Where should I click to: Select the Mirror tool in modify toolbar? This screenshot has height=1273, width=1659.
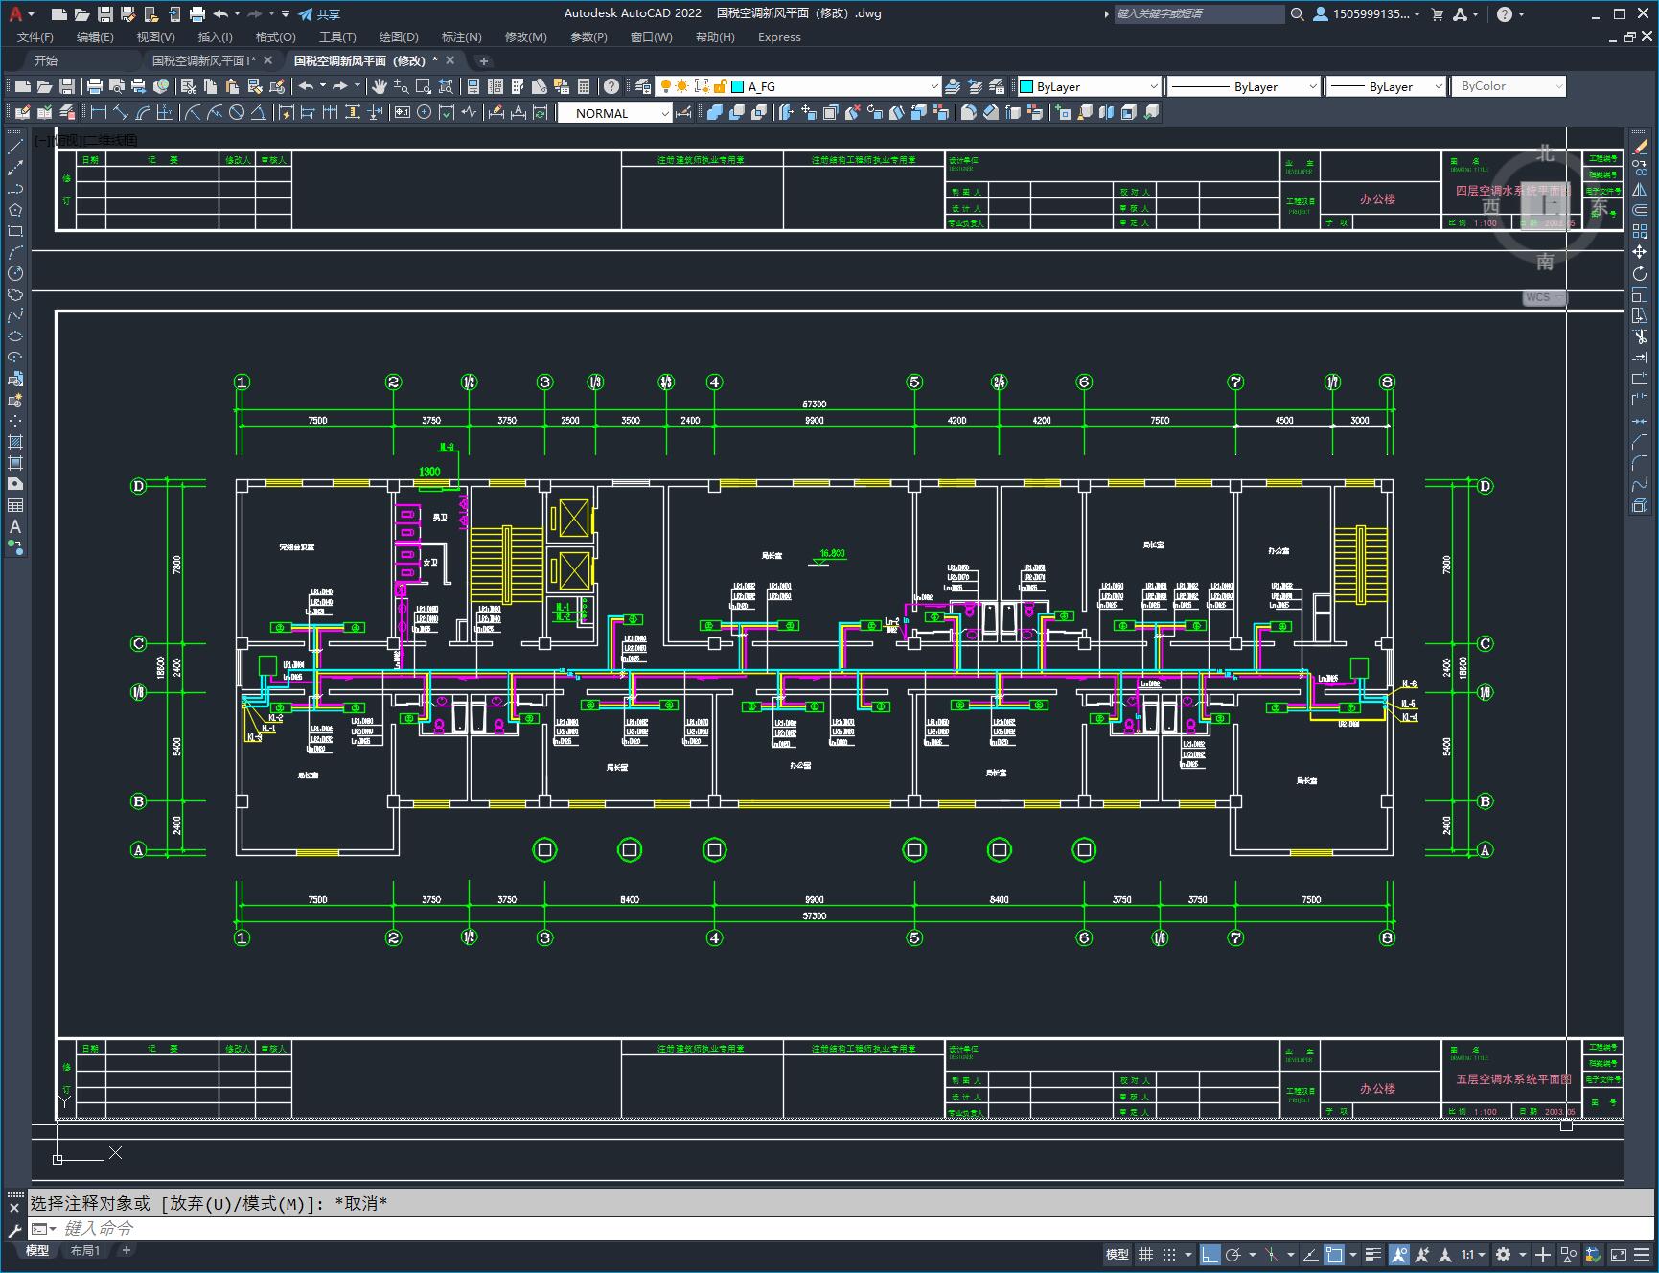(x=1640, y=189)
